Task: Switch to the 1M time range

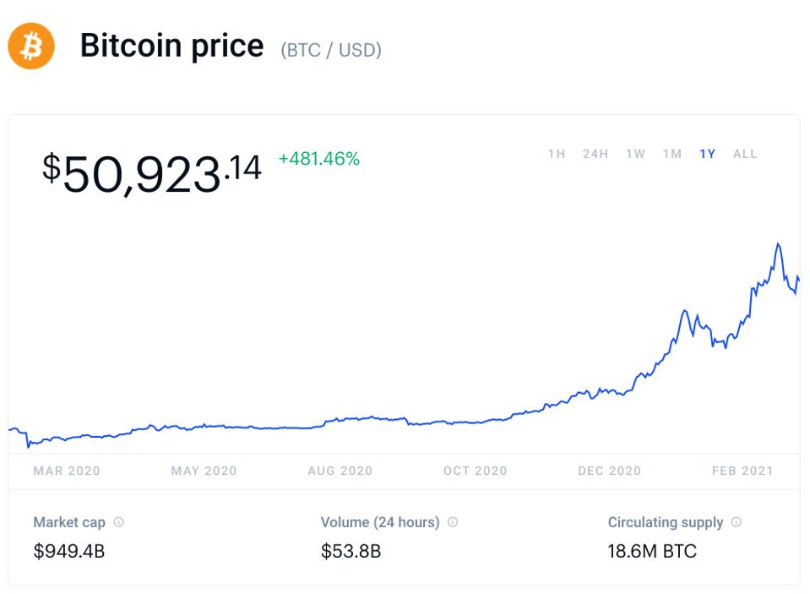Action: tap(672, 154)
